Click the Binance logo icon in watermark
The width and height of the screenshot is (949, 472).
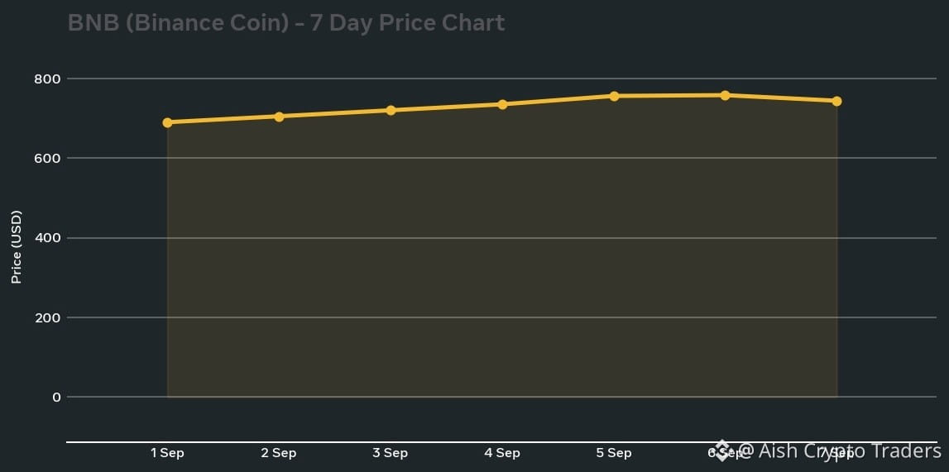pyautogui.click(x=722, y=451)
